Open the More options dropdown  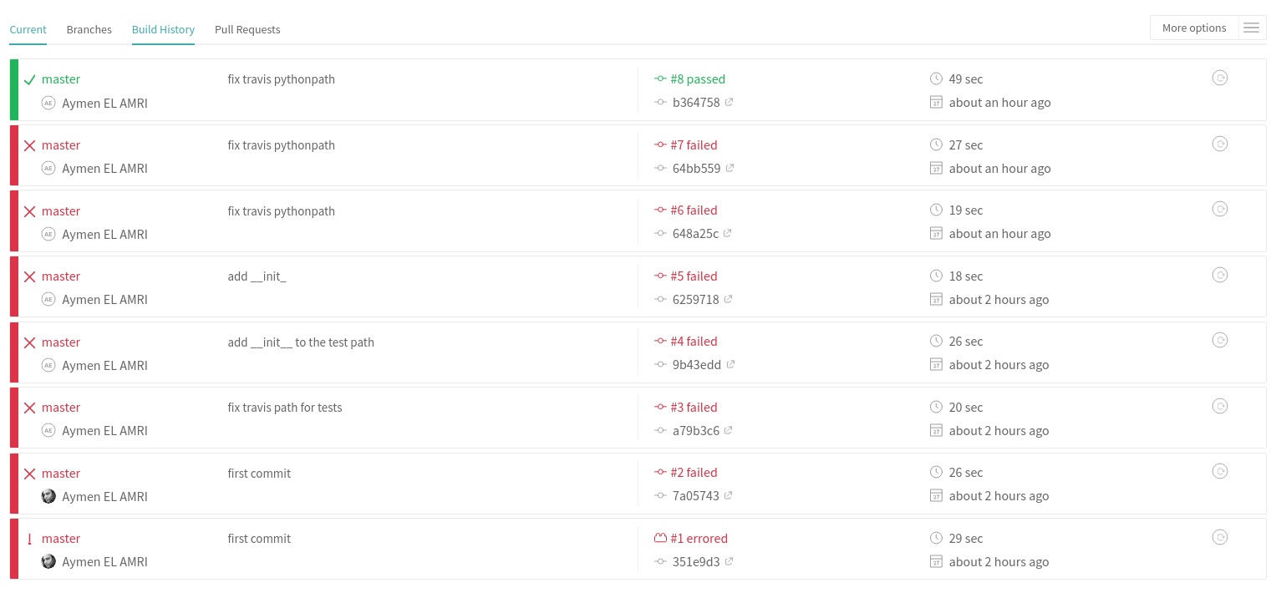click(x=1194, y=28)
